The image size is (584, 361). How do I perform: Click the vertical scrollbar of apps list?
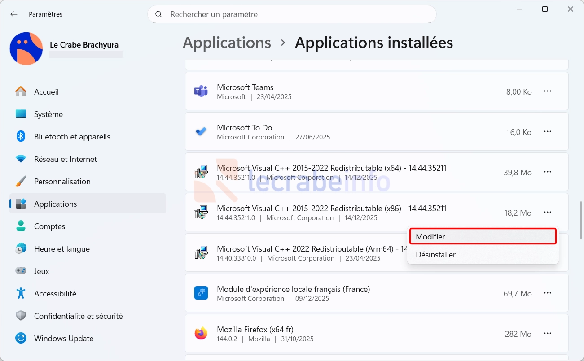(x=581, y=220)
